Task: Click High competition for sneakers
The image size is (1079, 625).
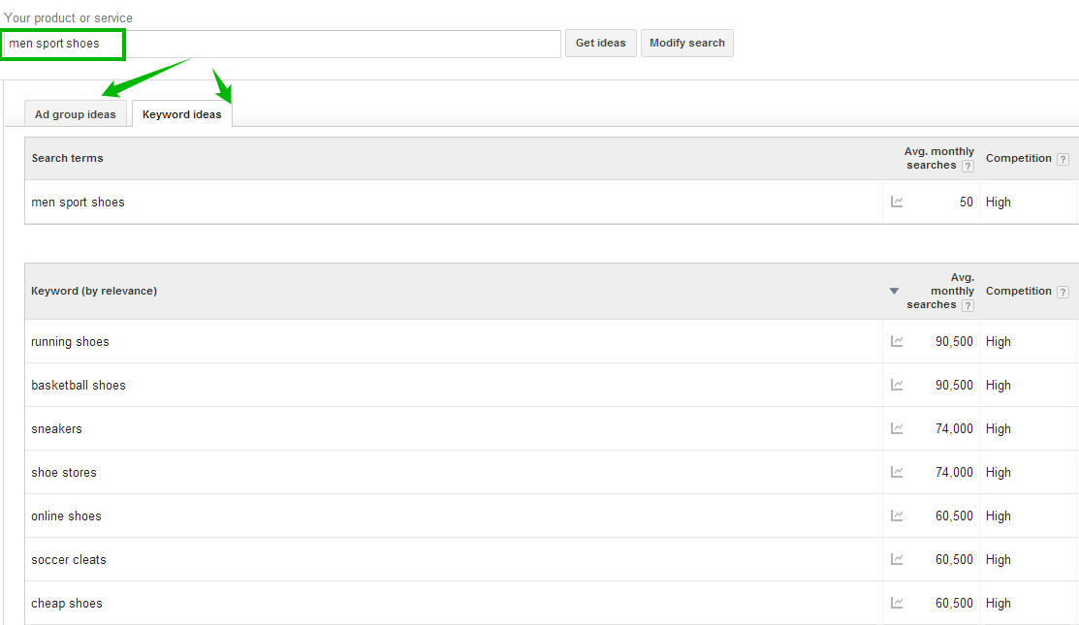Action: click(x=998, y=429)
